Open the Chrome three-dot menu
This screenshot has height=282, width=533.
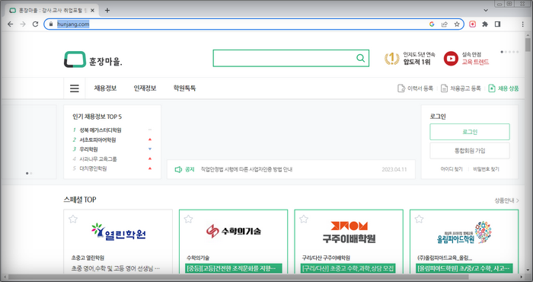coord(523,24)
